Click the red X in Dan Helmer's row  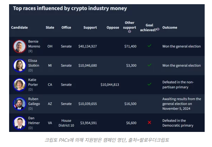click(149, 122)
